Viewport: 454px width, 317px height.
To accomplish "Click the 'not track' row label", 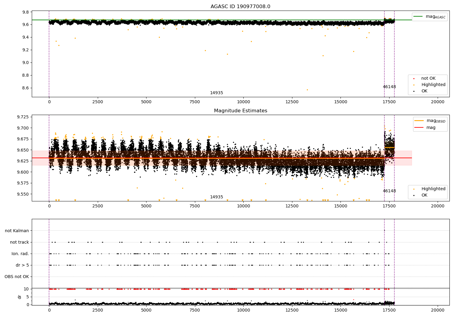I will [x=19, y=242].
